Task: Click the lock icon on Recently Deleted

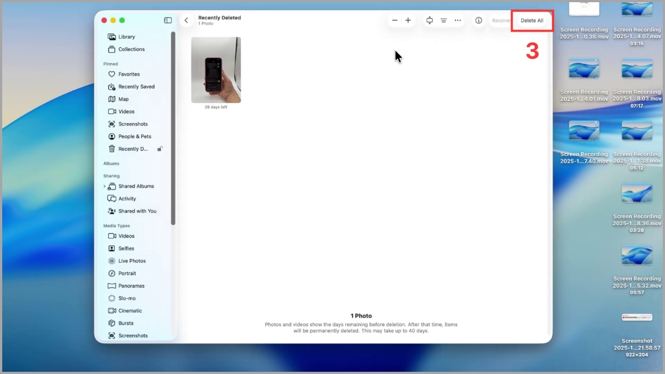Action: tap(160, 148)
